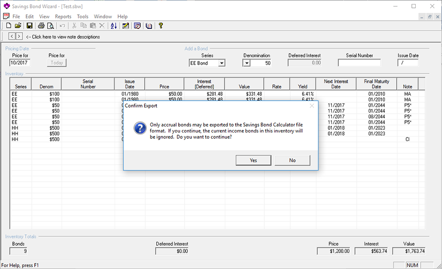Click the Savings Bond Wizard document icon in the menu bar

pyautogui.click(x=6, y=16)
